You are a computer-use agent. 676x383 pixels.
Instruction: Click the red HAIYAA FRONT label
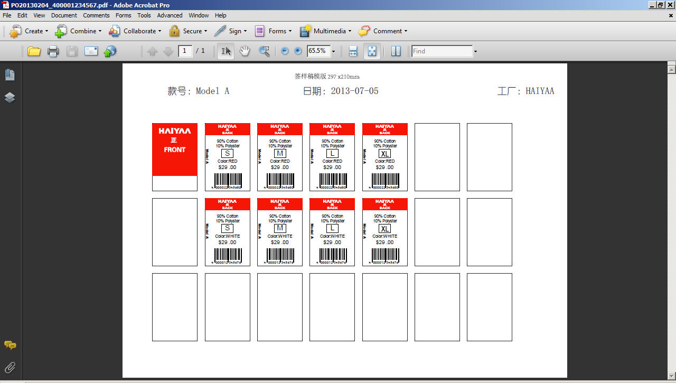click(x=175, y=150)
